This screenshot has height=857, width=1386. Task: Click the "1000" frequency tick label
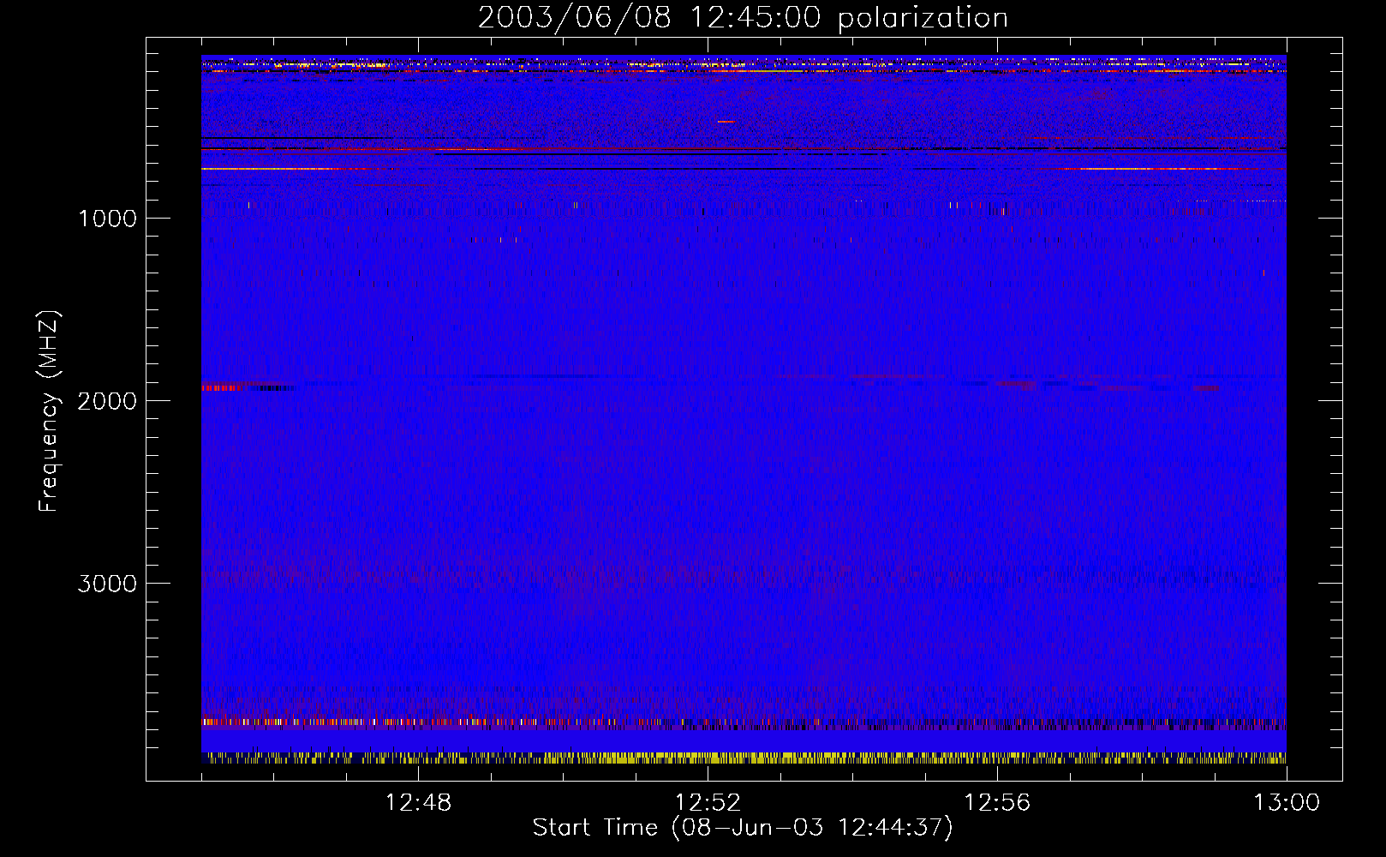(107, 219)
